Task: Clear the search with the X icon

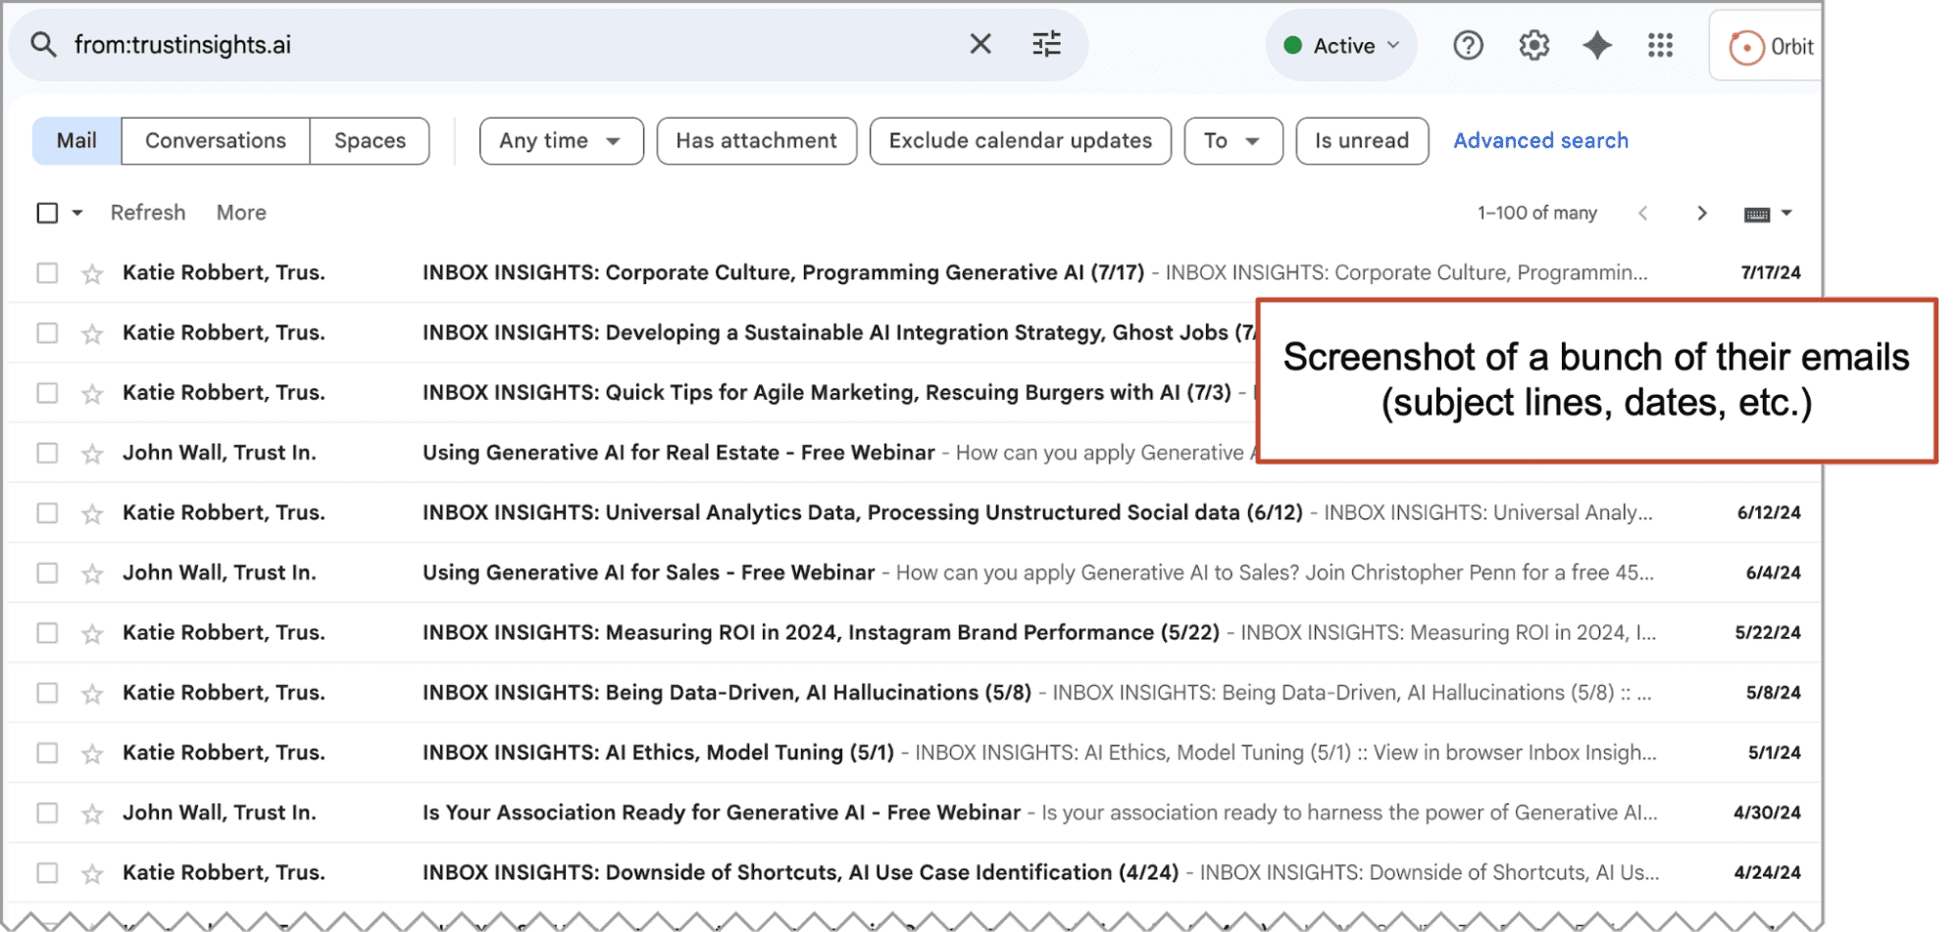Action: 980,44
